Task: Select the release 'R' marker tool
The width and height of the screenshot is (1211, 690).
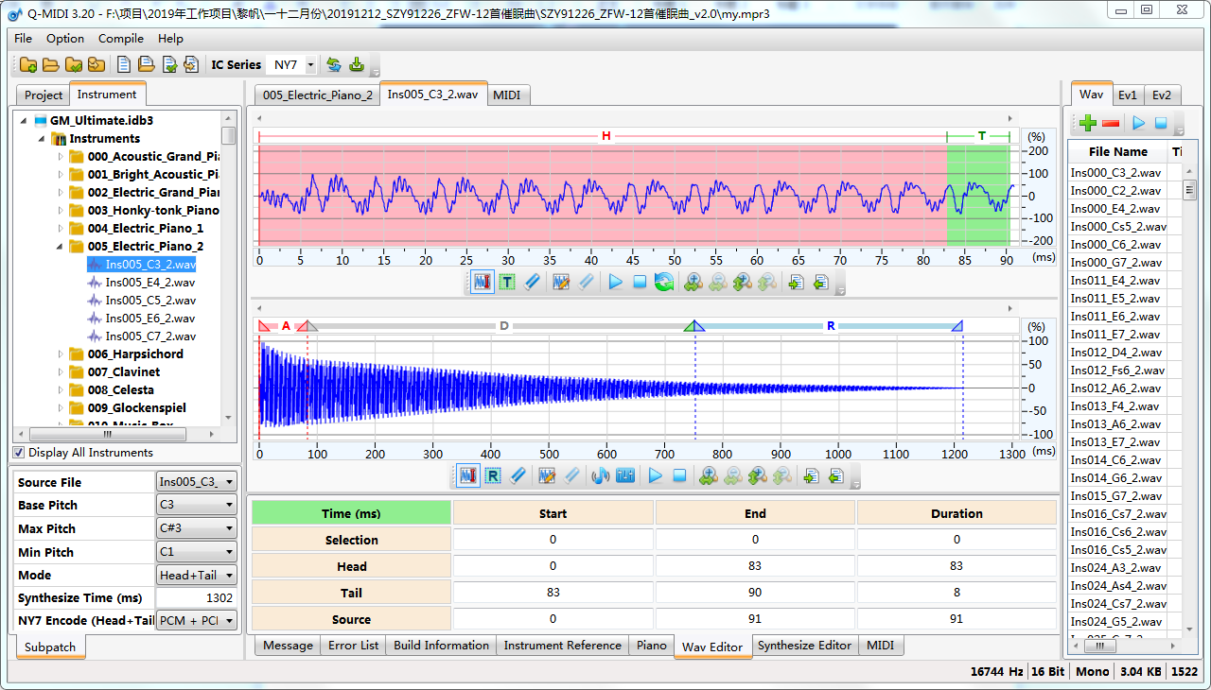Action: [493, 475]
